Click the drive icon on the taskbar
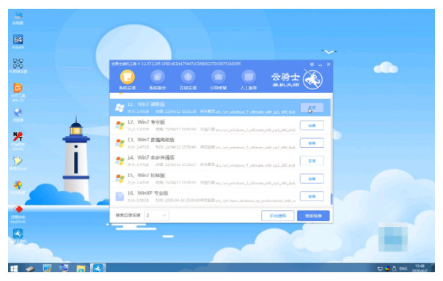The height and width of the screenshot is (281, 443). (30, 269)
